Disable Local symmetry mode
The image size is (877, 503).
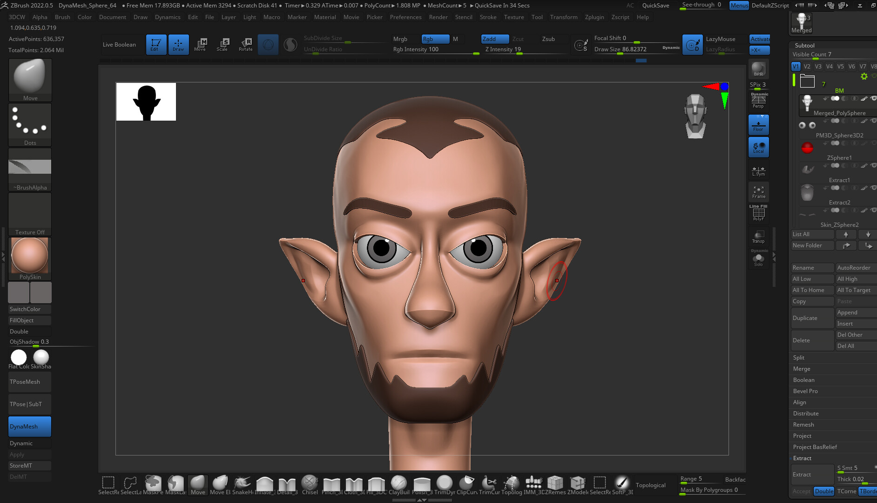coord(758,147)
